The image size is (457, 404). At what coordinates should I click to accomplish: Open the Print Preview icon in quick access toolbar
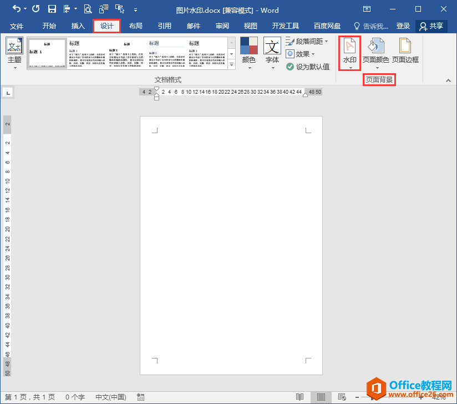[x=88, y=9]
